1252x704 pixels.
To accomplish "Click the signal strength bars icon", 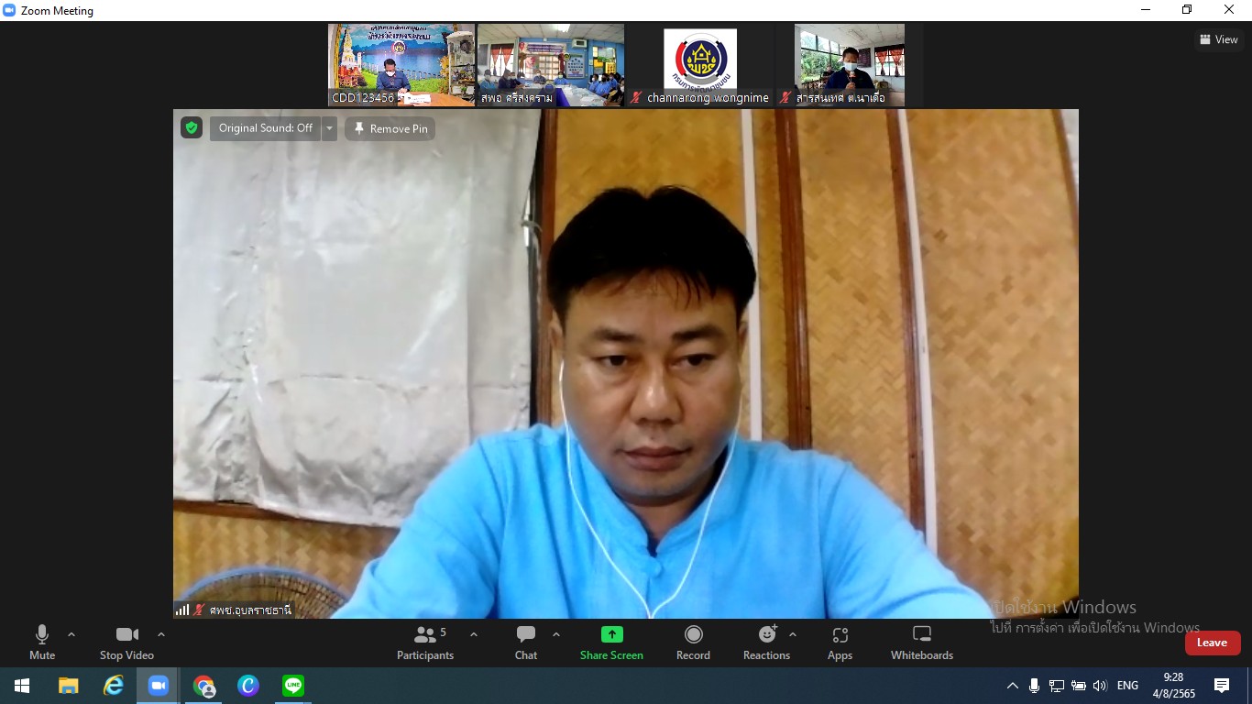I will 182,610.
